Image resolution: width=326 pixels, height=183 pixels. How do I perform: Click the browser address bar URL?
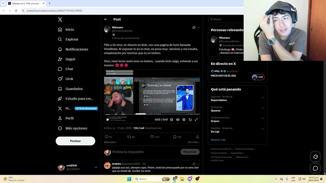[x=54, y=11]
